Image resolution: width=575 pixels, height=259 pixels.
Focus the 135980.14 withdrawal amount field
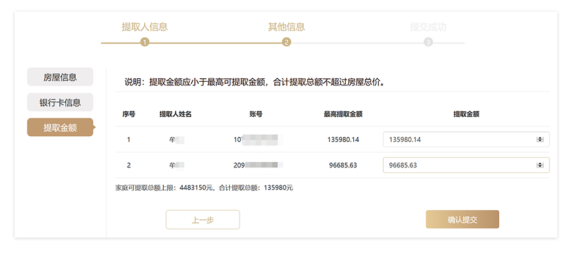458,140
